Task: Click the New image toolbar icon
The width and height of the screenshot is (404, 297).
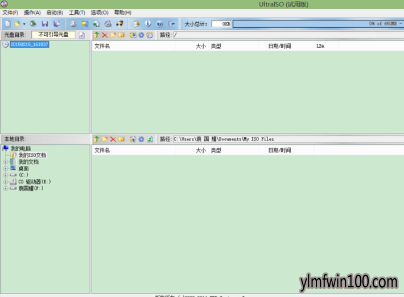Action: [7, 24]
